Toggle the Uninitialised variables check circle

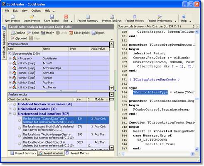(x=15, y=109)
